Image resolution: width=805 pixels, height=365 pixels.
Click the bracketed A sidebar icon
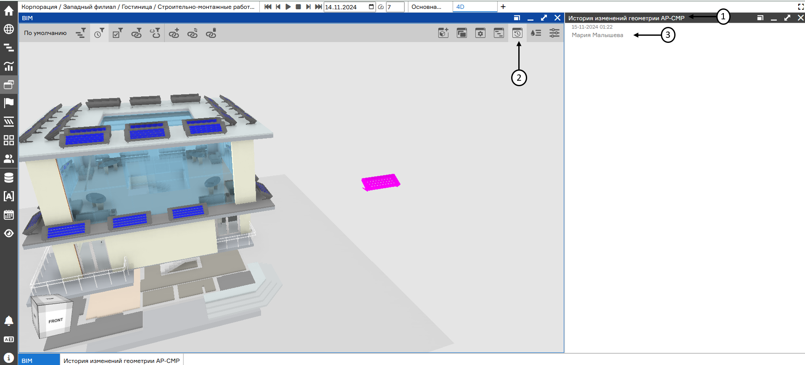pyautogui.click(x=9, y=196)
